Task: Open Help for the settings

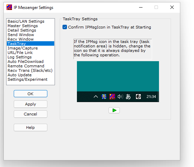Action: [31, 127]
